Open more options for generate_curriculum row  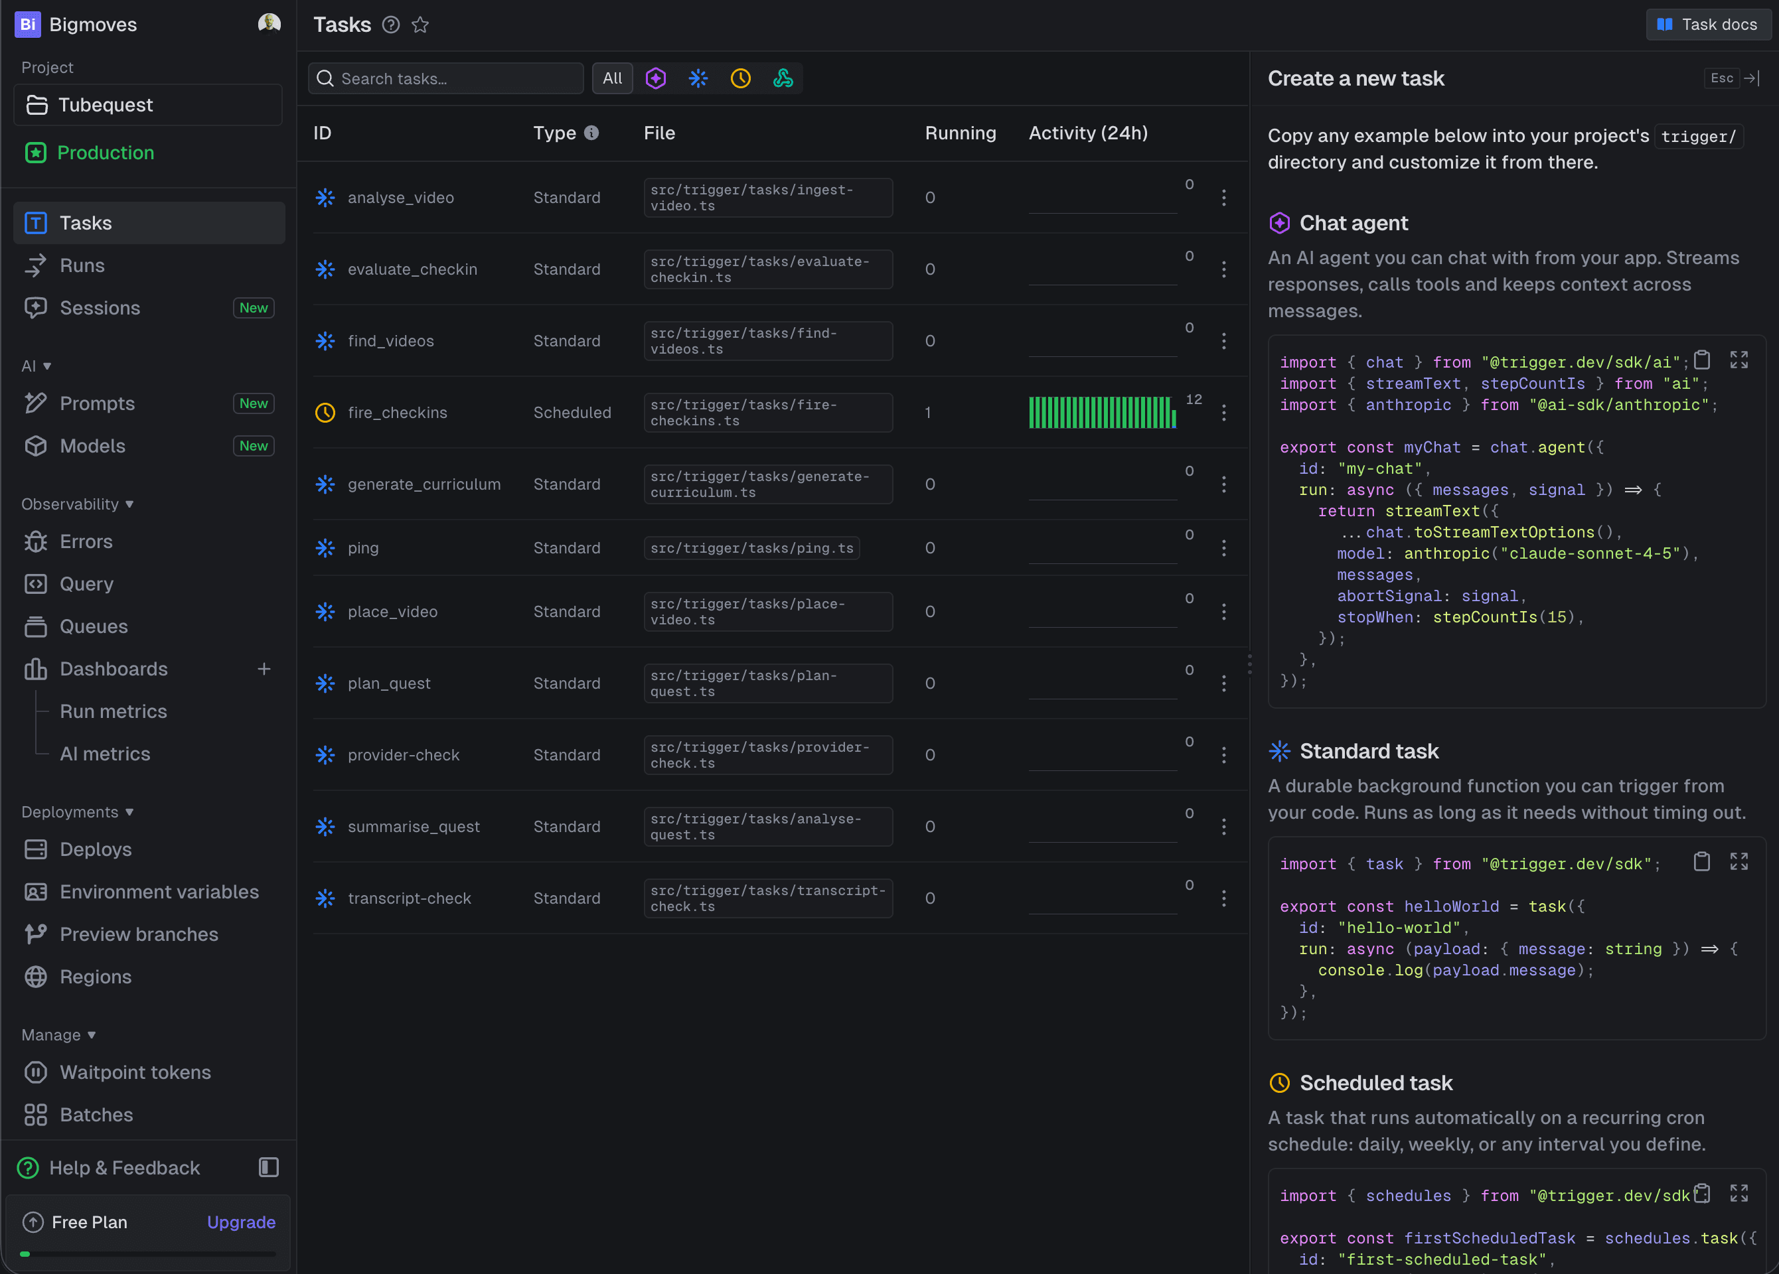1223,484
